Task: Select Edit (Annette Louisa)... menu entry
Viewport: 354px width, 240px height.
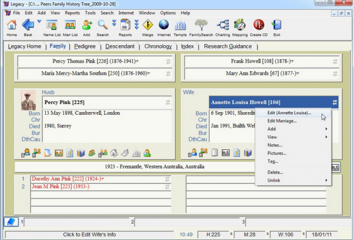Action: 289,113
